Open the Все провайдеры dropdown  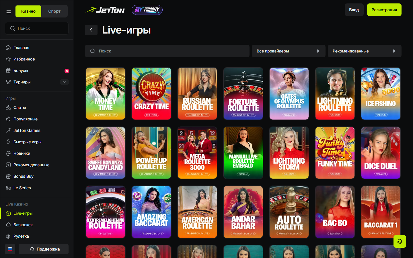[x=289, y=51]
